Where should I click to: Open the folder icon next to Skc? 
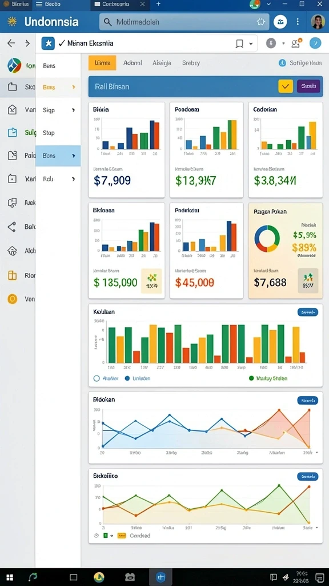pos(13,87)
